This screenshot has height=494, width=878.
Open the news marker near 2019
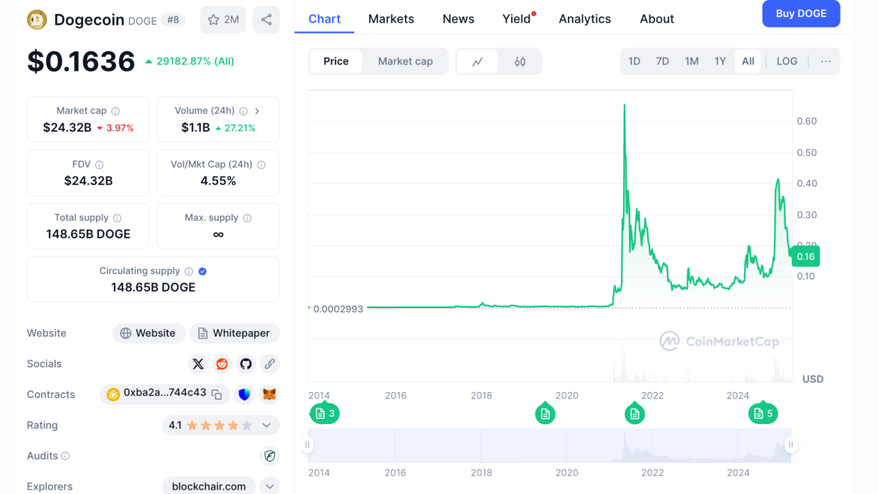tap(545, 413)
